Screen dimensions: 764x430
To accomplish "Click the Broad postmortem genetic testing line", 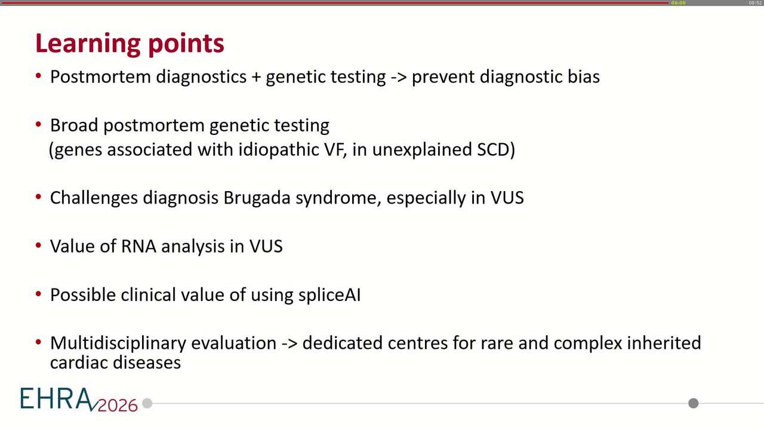I will pyautogui.click(x=190, y=125).
